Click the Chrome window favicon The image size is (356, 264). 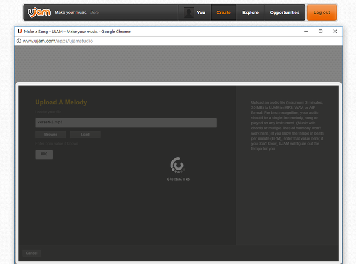click(x=20, y=31)
